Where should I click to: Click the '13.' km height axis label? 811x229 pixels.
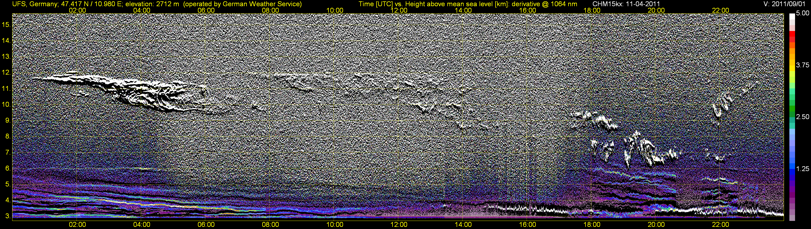pyautogui.click(x=6, y=57)
